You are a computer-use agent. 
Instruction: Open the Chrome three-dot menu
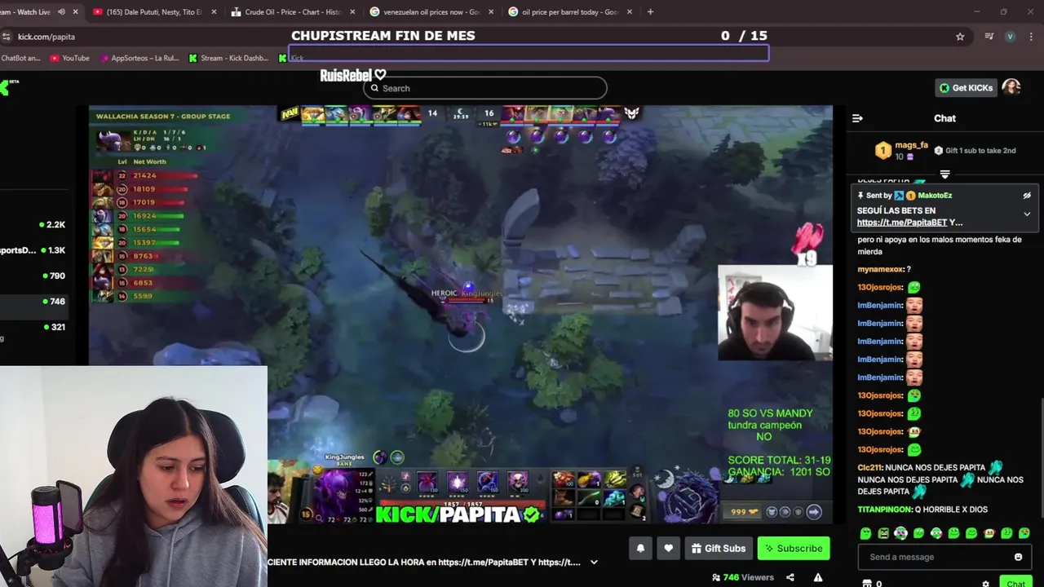[1032, 37]
